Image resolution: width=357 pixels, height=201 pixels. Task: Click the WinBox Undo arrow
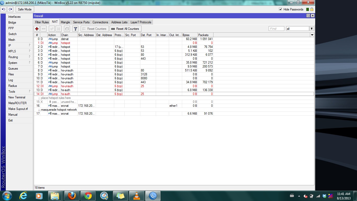coord(3,9)
